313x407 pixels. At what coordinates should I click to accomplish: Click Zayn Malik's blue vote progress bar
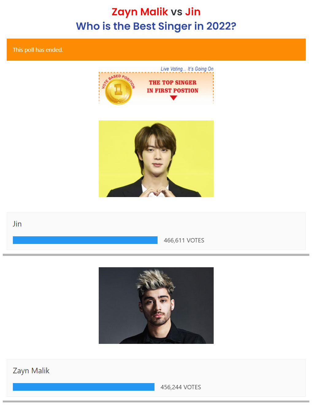pos(84,387)
